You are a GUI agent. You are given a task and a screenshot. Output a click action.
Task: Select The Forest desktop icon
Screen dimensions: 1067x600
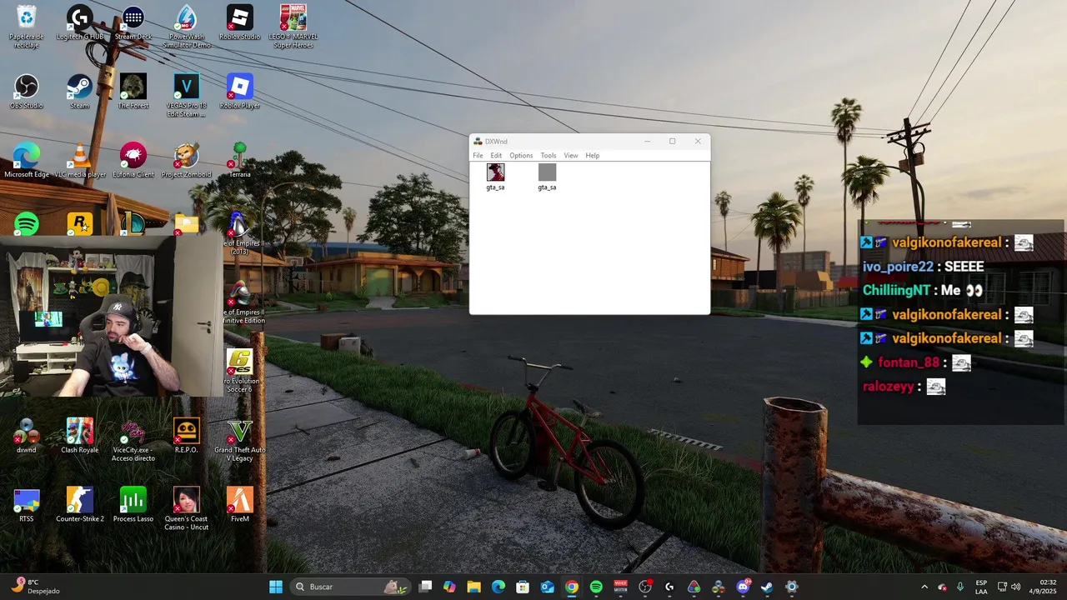133,92
